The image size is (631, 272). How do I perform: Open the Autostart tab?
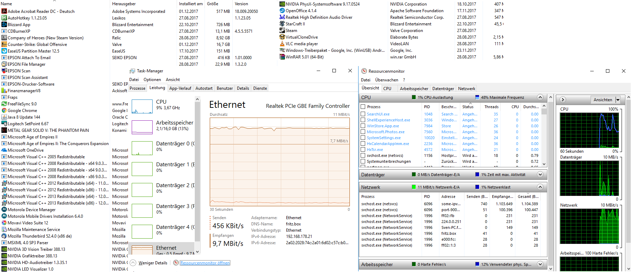click(x=204, y=88)
